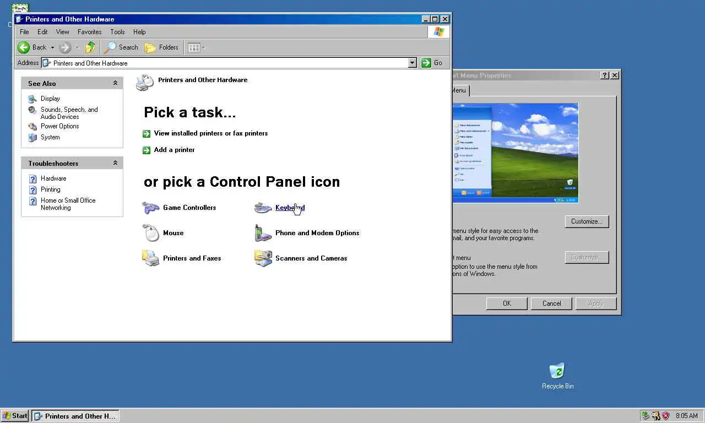The height and width of the screenshot is (423, 705).
Task: Click the green Back arrow icon
Action: [x=24, y=47]
